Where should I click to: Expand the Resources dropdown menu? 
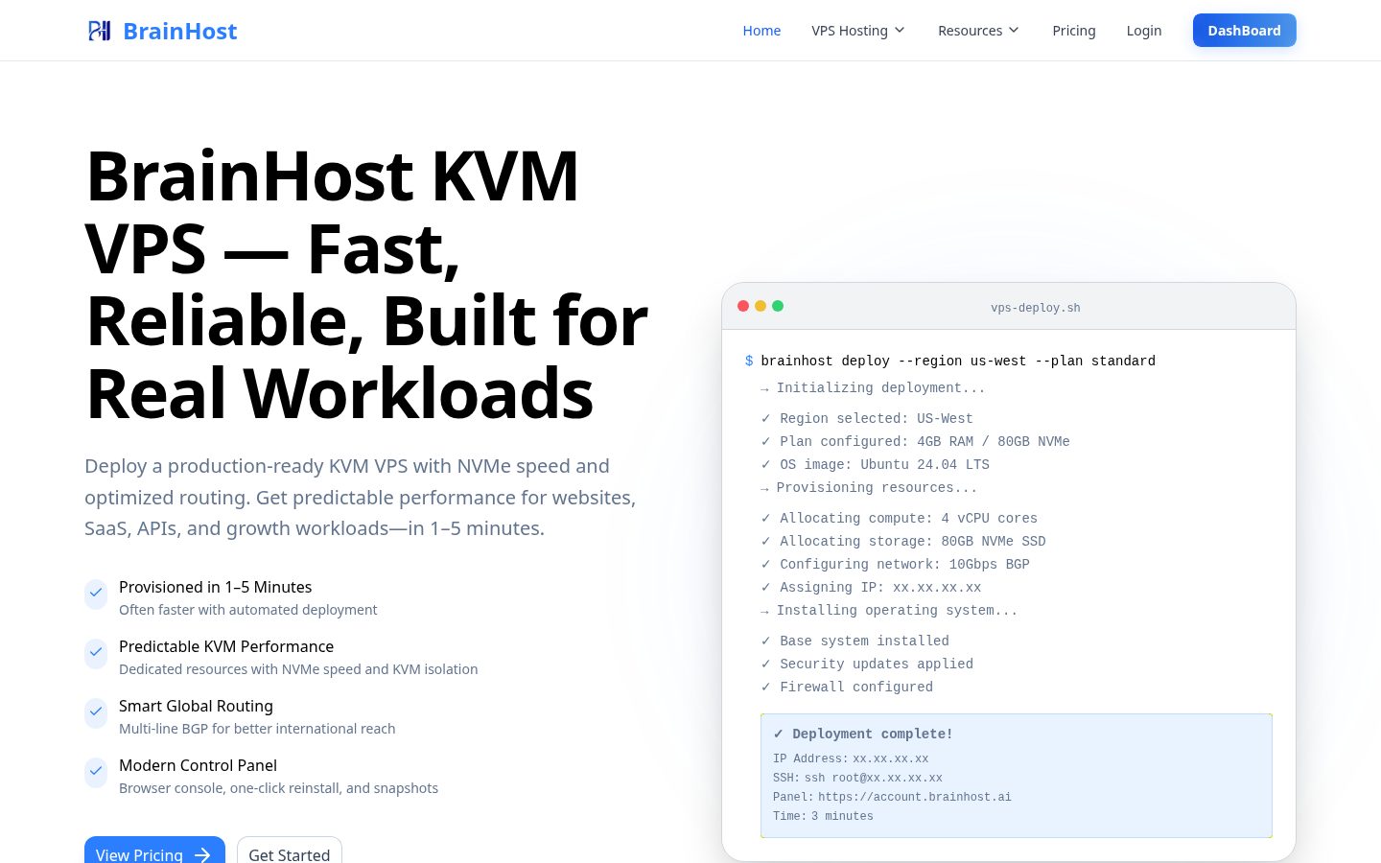point(978,31)
